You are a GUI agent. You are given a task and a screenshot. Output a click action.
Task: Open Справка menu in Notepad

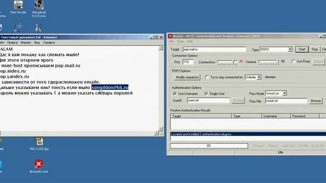(x=49, y=43)
